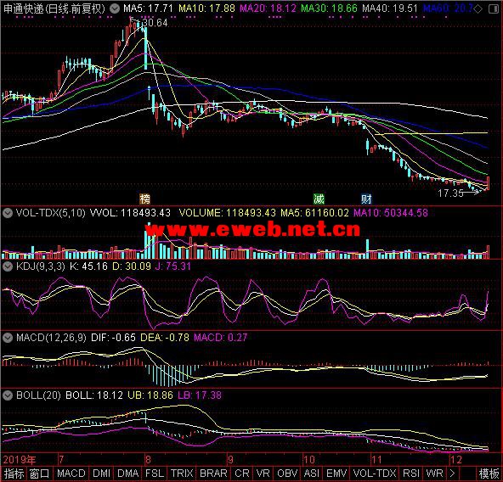
Task: Switch to the WR indicator tab
Action: 435,474
